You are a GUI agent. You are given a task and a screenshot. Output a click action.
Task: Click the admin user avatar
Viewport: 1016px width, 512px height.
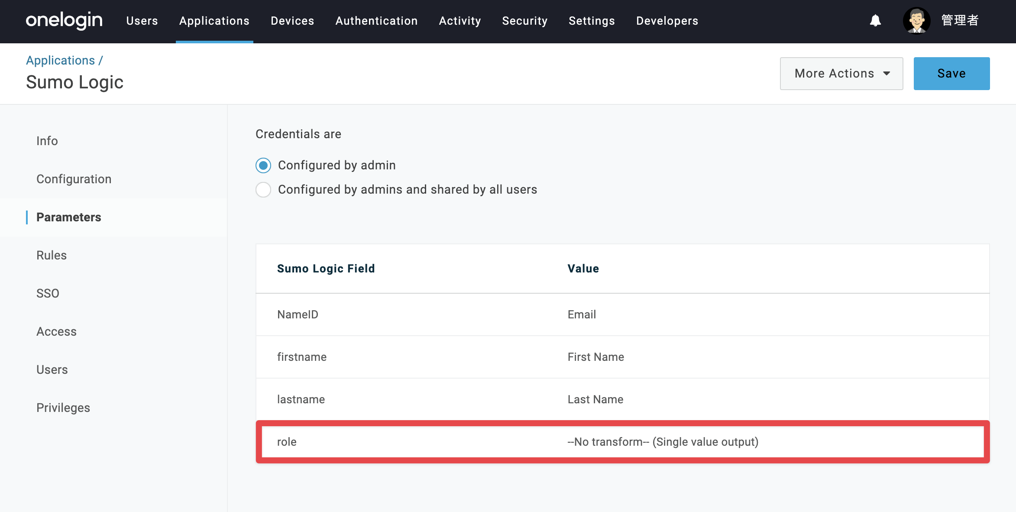point(916,20)
